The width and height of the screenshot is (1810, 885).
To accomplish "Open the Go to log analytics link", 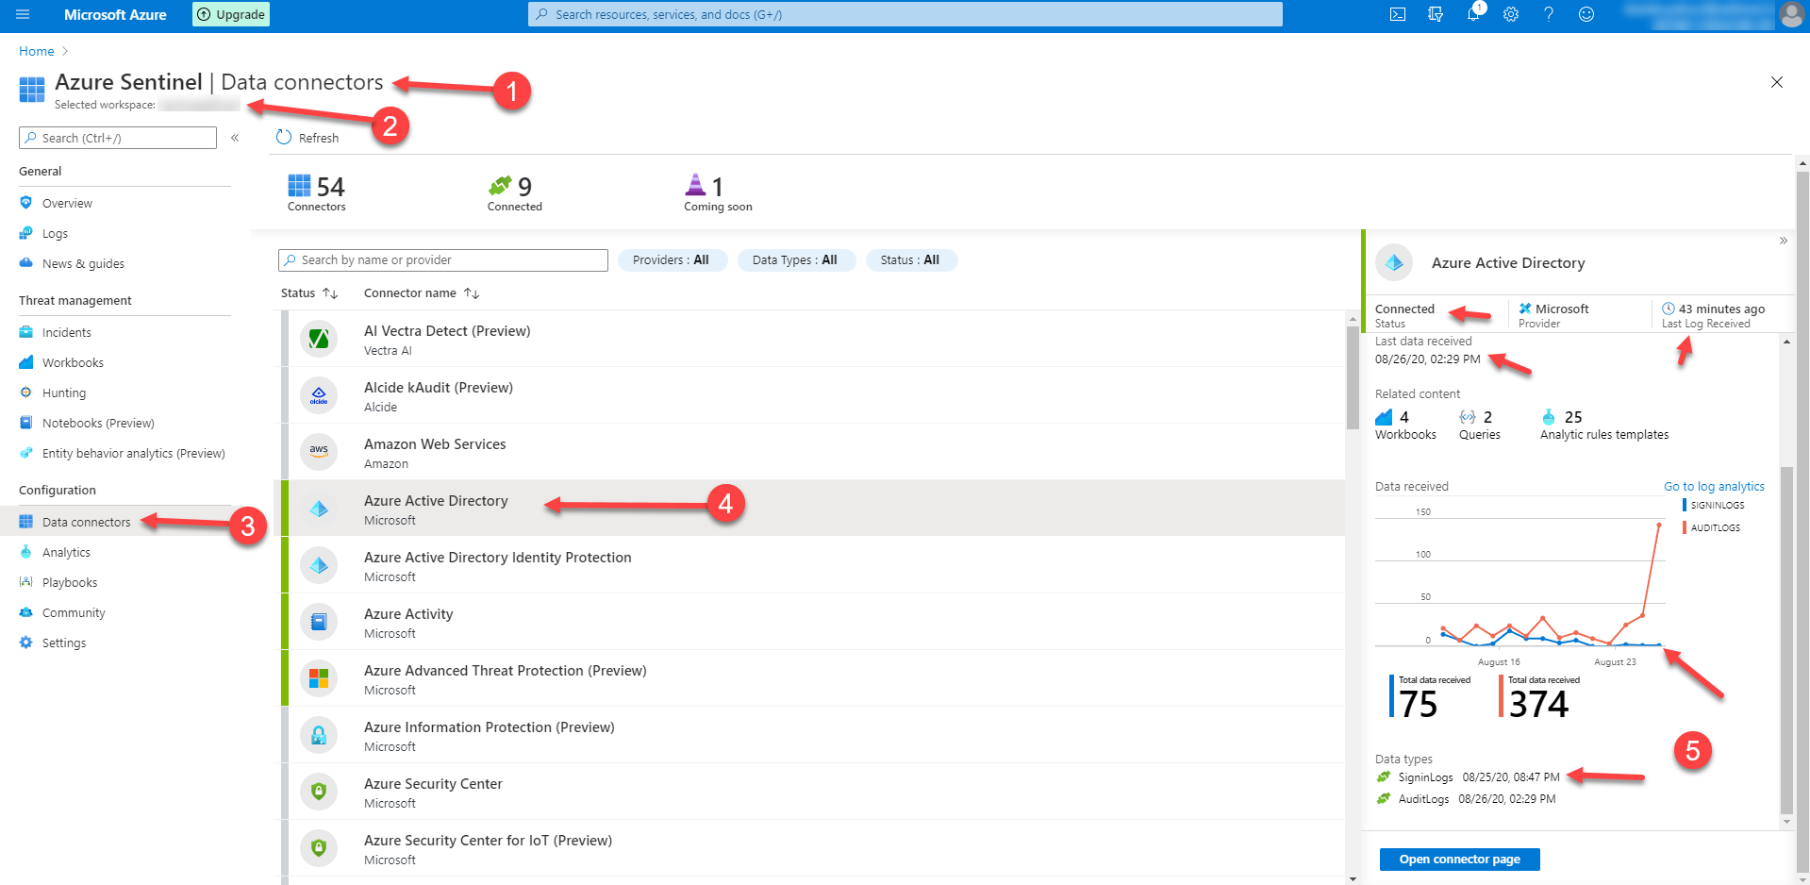I will (x=1713, y=486).
